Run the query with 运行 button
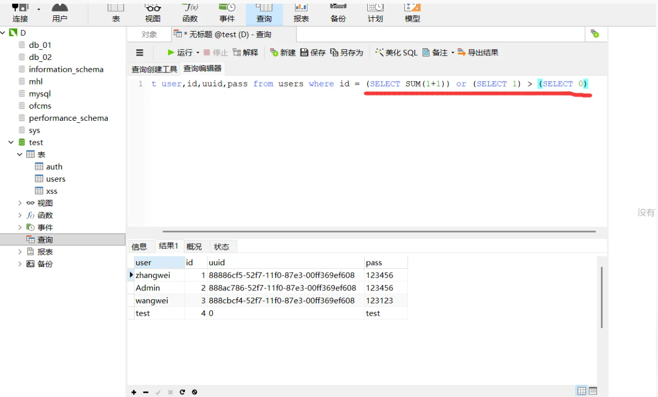Image resolution: width=658 pixels, height=397 pixels. pyautogui.click(x=180, y=53)
